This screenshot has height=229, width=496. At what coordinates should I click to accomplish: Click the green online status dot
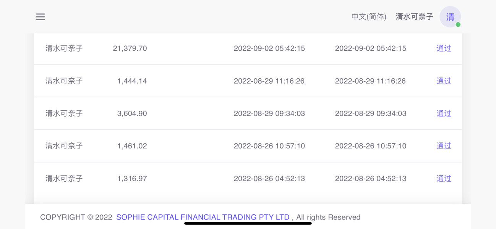click(458, 24)
